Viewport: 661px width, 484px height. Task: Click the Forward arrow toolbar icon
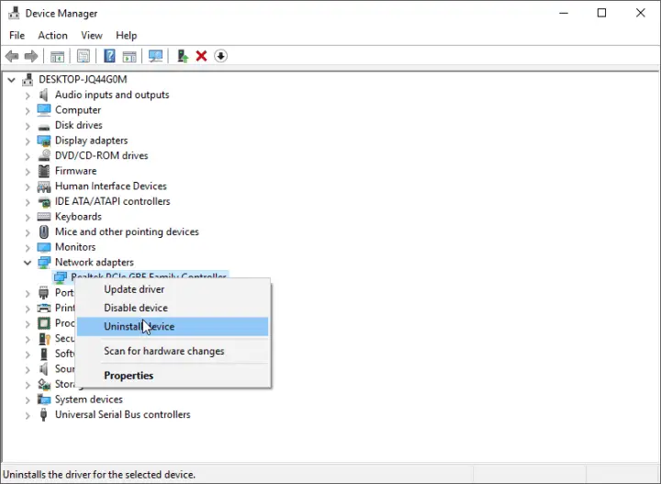(31, 56)
